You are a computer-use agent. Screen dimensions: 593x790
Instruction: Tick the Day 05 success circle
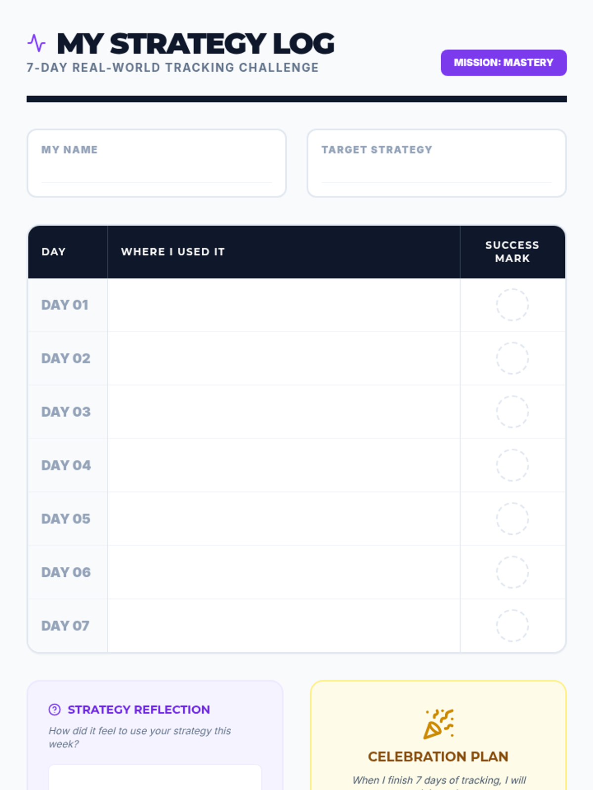(512, 518)
